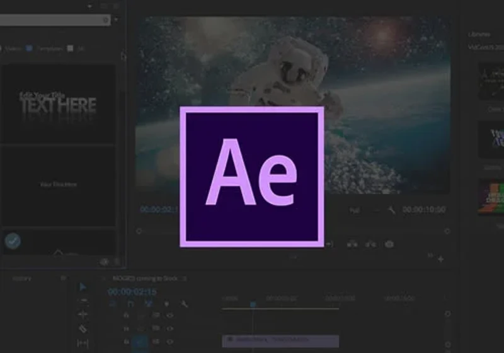This screenshot has height=353, width=504.
Task: Select the top Libraries thumbnail
Action: point(491,81)
